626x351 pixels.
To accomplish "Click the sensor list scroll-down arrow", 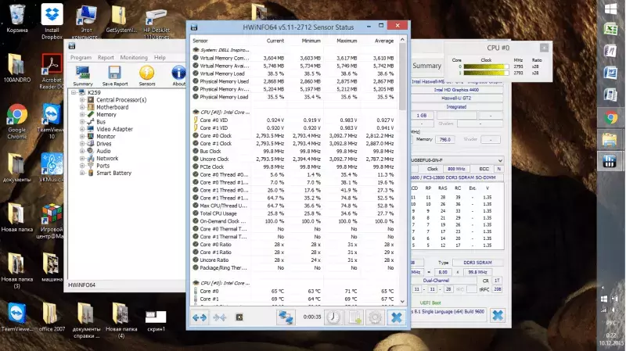I will click(402, 302).
